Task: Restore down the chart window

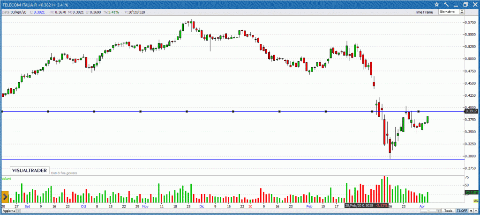Action: point(465,5)
